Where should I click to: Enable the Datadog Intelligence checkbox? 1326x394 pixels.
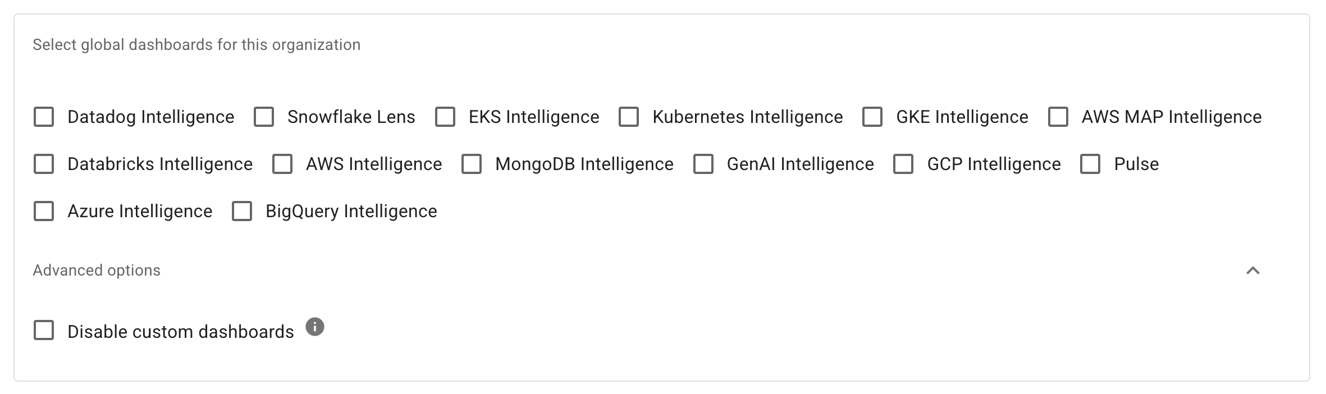click(x=44, y=117)
